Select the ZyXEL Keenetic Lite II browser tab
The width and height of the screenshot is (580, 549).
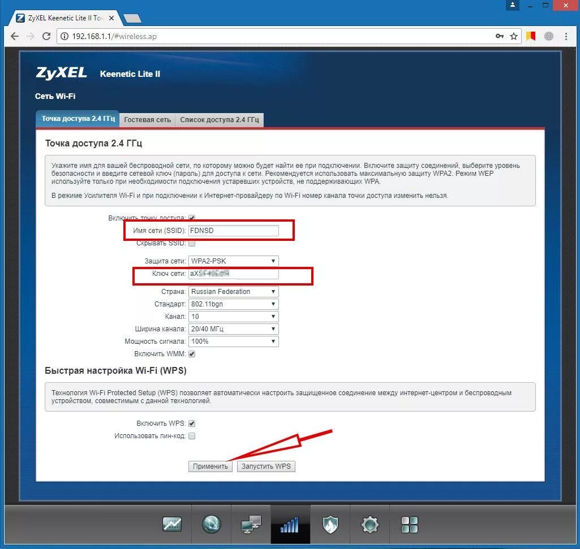pyautogui.click(x=63, y=18)
